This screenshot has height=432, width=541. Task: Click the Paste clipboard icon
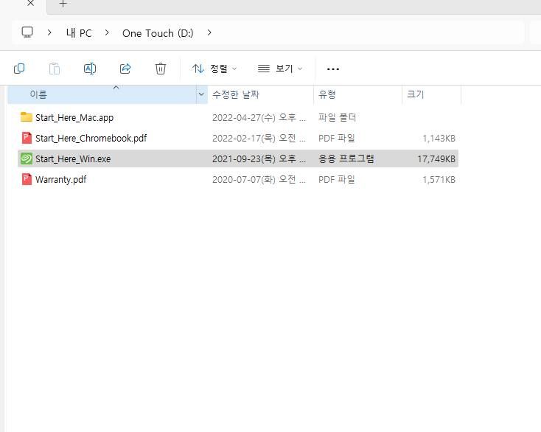55,69
